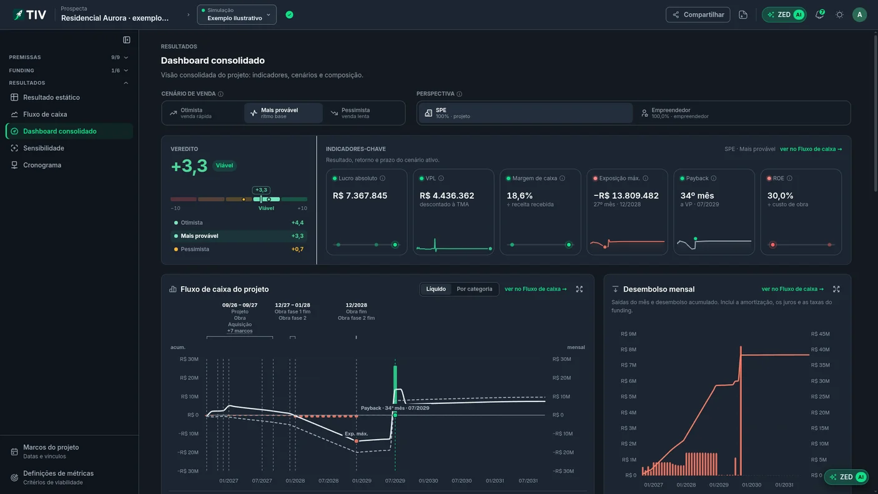Open Margem de caixa info icon
The height and width of the screenshot is (494, 878).
562,179
